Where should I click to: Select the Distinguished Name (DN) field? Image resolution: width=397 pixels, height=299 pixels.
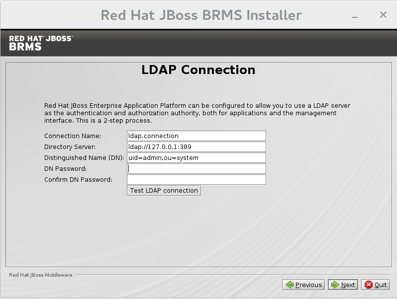(197, 157)
